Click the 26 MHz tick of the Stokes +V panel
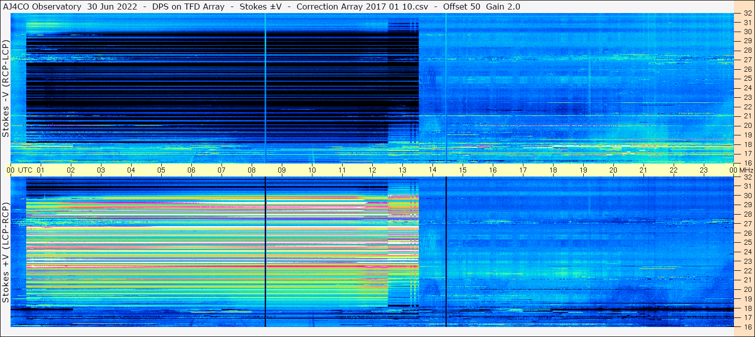Screen dimensions: 755x337 [747, 233]
